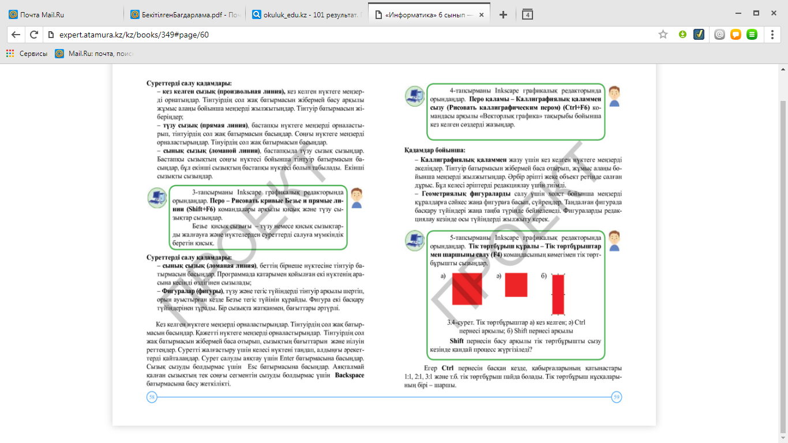Image resolution: width=788 pixels, height=443 pixels.
Task: Click the boy avatar beside task 4
Action: [x=614, y=96]
